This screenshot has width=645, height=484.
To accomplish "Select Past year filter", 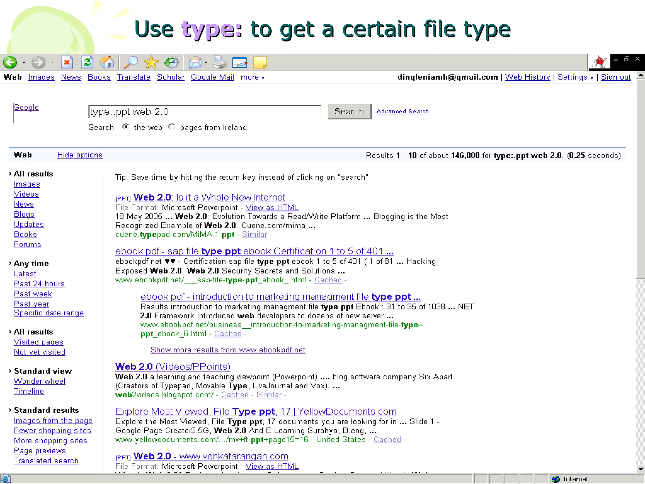I will tap(31, 304).
